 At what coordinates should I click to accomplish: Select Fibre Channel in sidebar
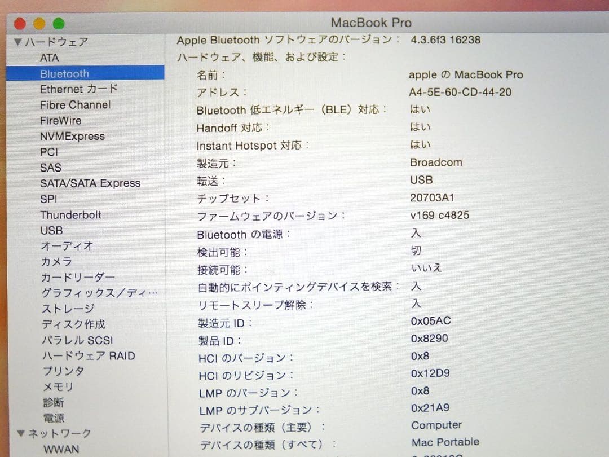pos(76,105)
